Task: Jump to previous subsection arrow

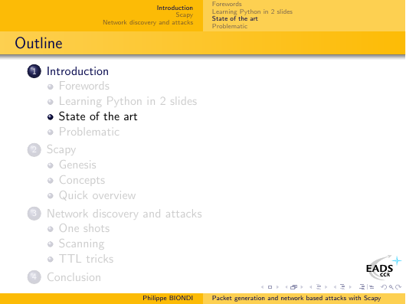Action: coord(311,287)
